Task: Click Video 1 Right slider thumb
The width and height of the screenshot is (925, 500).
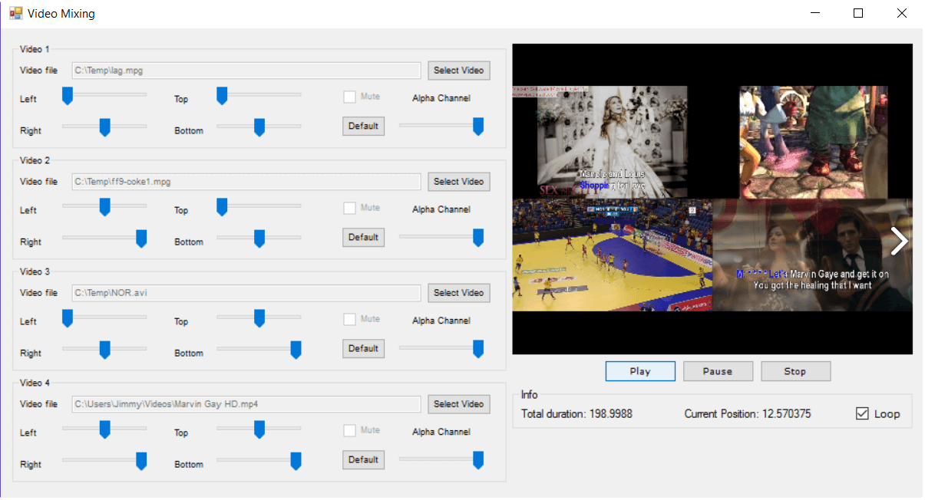Action: click(x=105, y=127)
